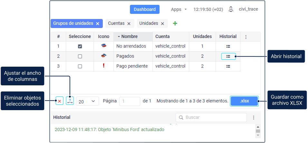Expand the Apps dropdown menu

(179, 9)
